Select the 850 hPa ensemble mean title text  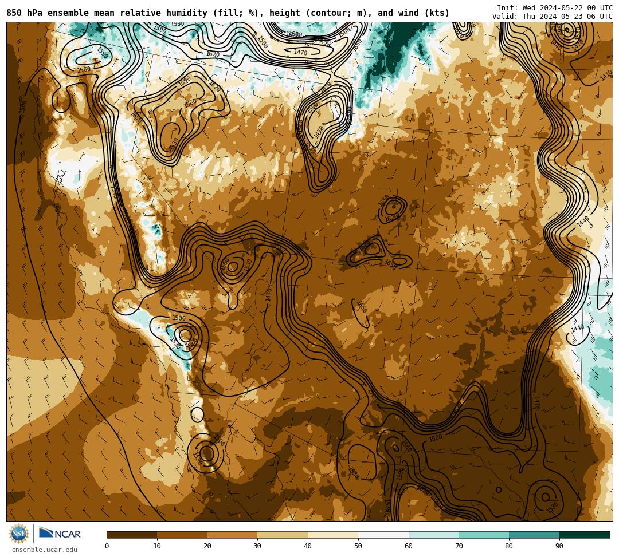point(228,13)
